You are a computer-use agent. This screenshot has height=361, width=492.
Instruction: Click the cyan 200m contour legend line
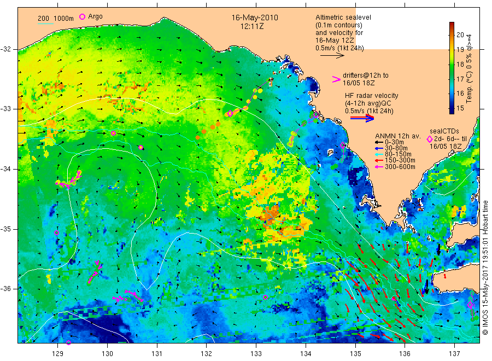coord(46,24)
